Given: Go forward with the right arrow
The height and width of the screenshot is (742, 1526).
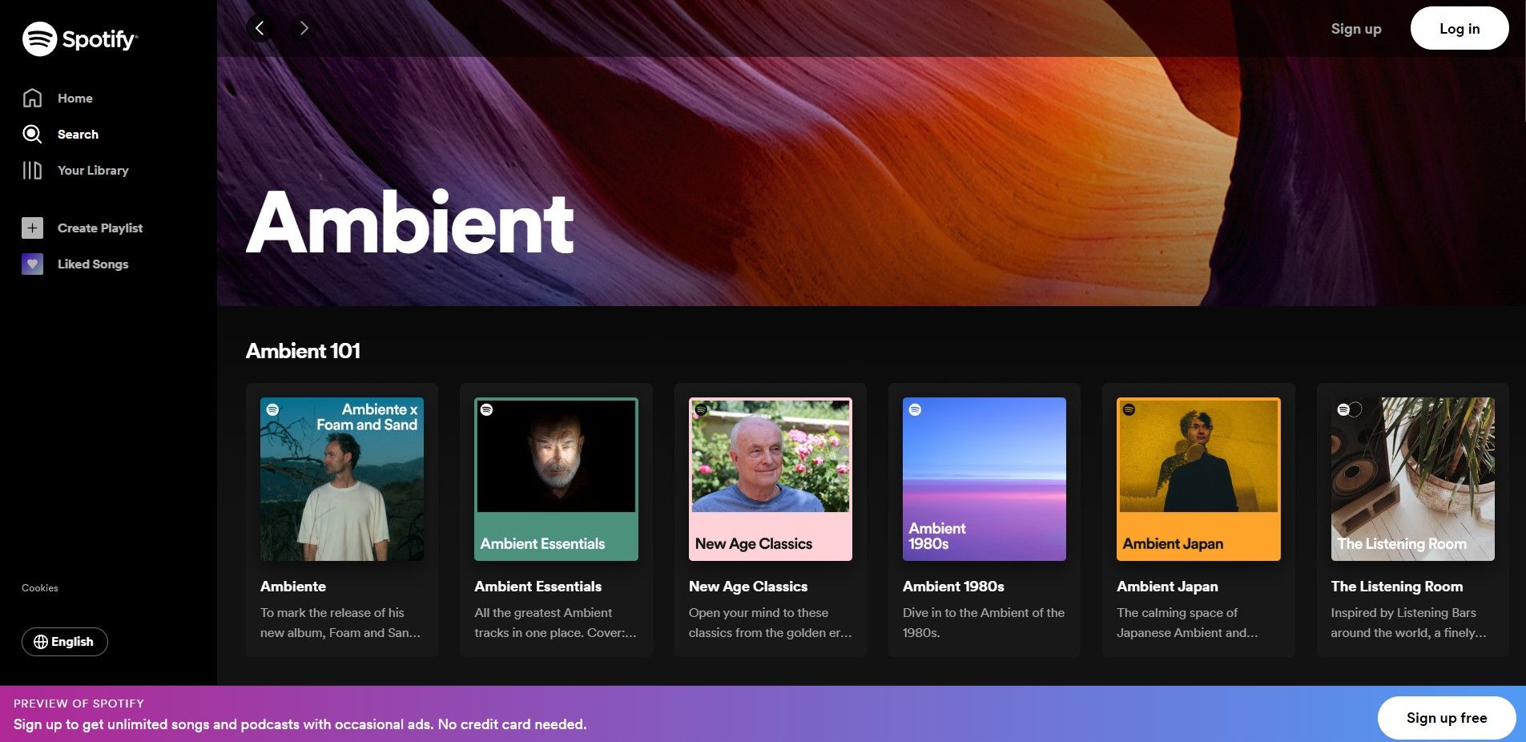Looking at the screenshot, I should click(304, 28).
